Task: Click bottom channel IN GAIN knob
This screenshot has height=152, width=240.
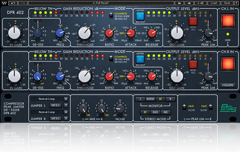Action: tap(14, 76)
